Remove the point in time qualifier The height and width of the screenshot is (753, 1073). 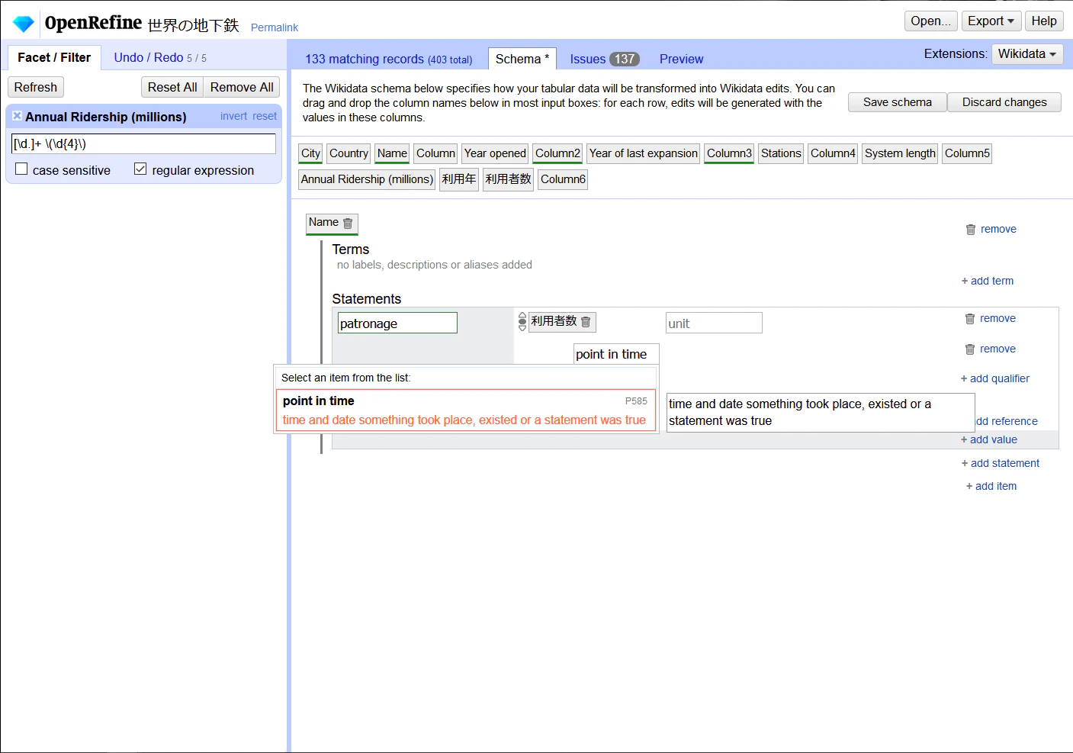click(x=990, y=349)
